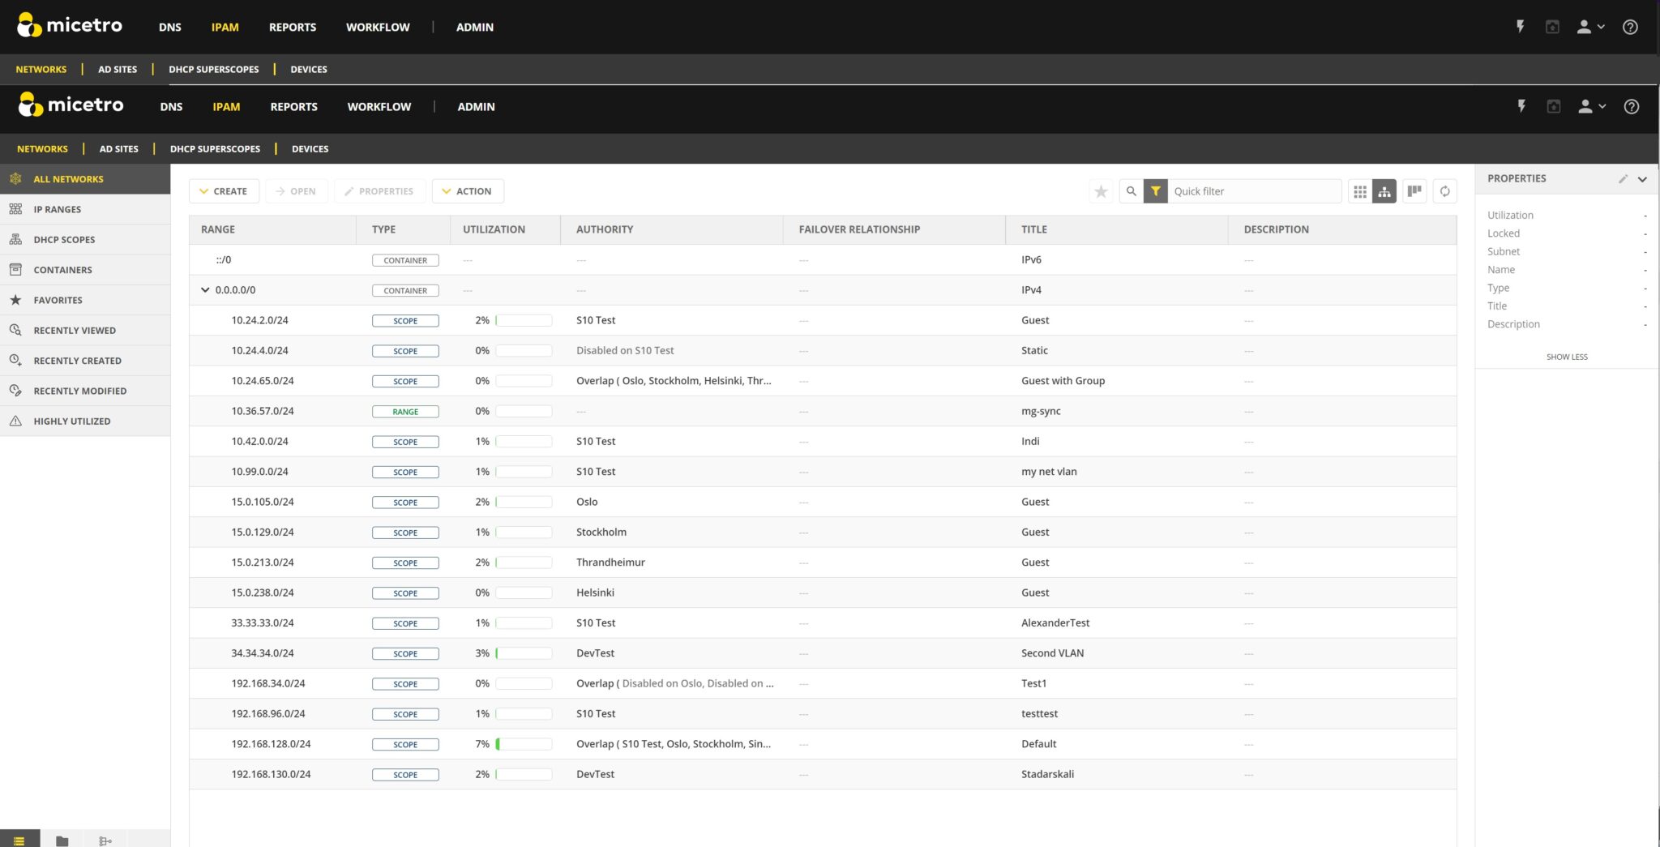1660x847 pixels.
Task: Select HIGHLY UTILIZED in the sidebar
Action: click(x=71, y=421)
